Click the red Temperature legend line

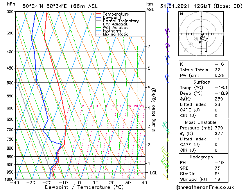98,14
